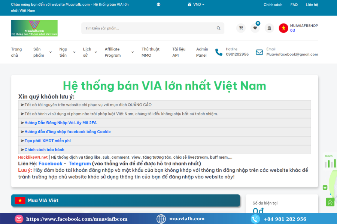Expand the Lịch sử chevron
This screenshot has width=337, height=224.
96,52
